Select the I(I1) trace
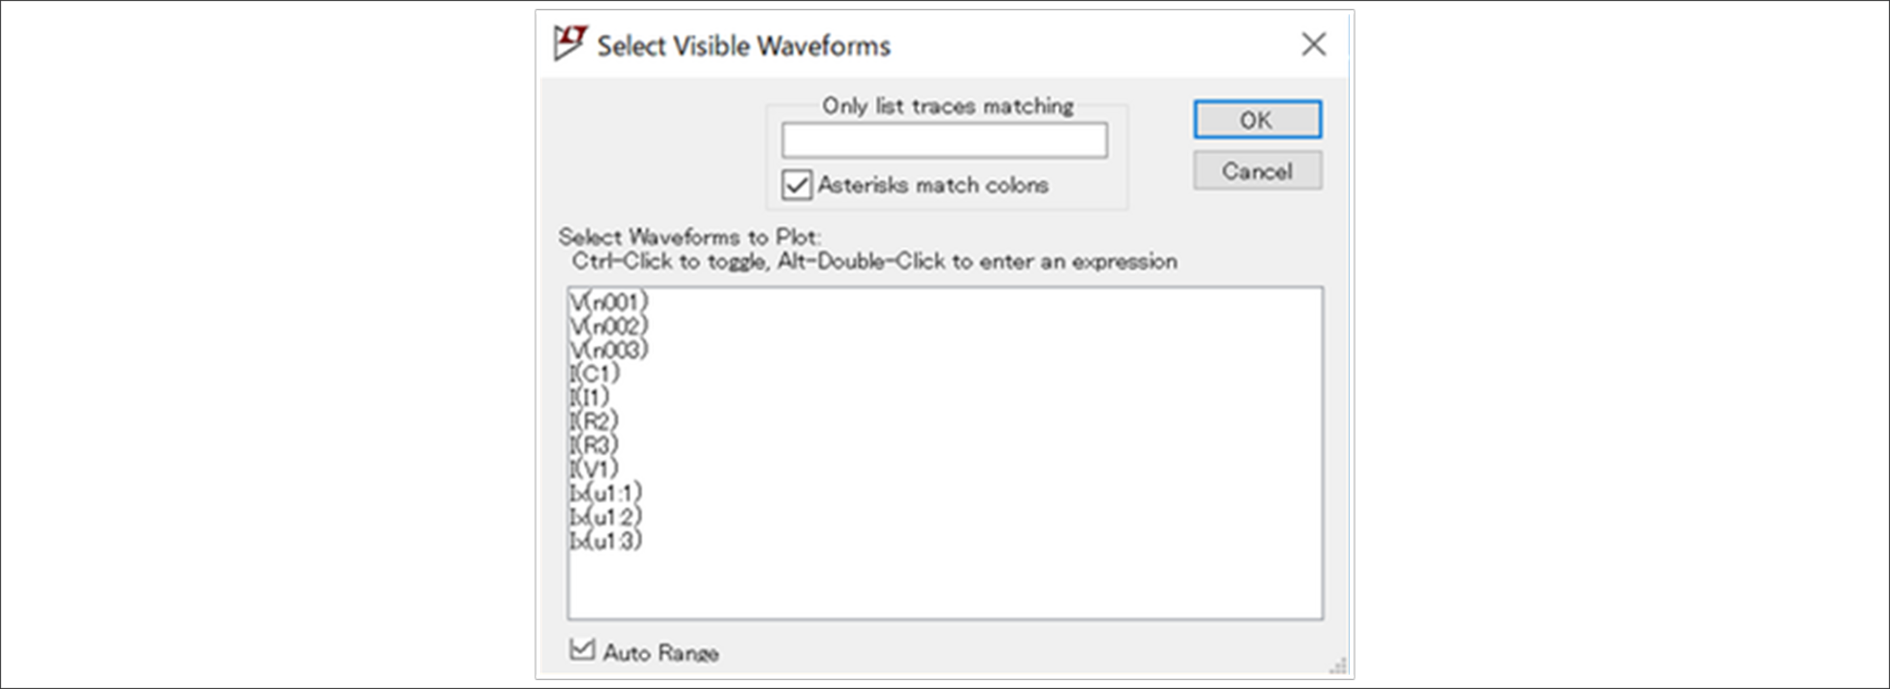The height and width of the screenshot is (689, 1890). 590,397
